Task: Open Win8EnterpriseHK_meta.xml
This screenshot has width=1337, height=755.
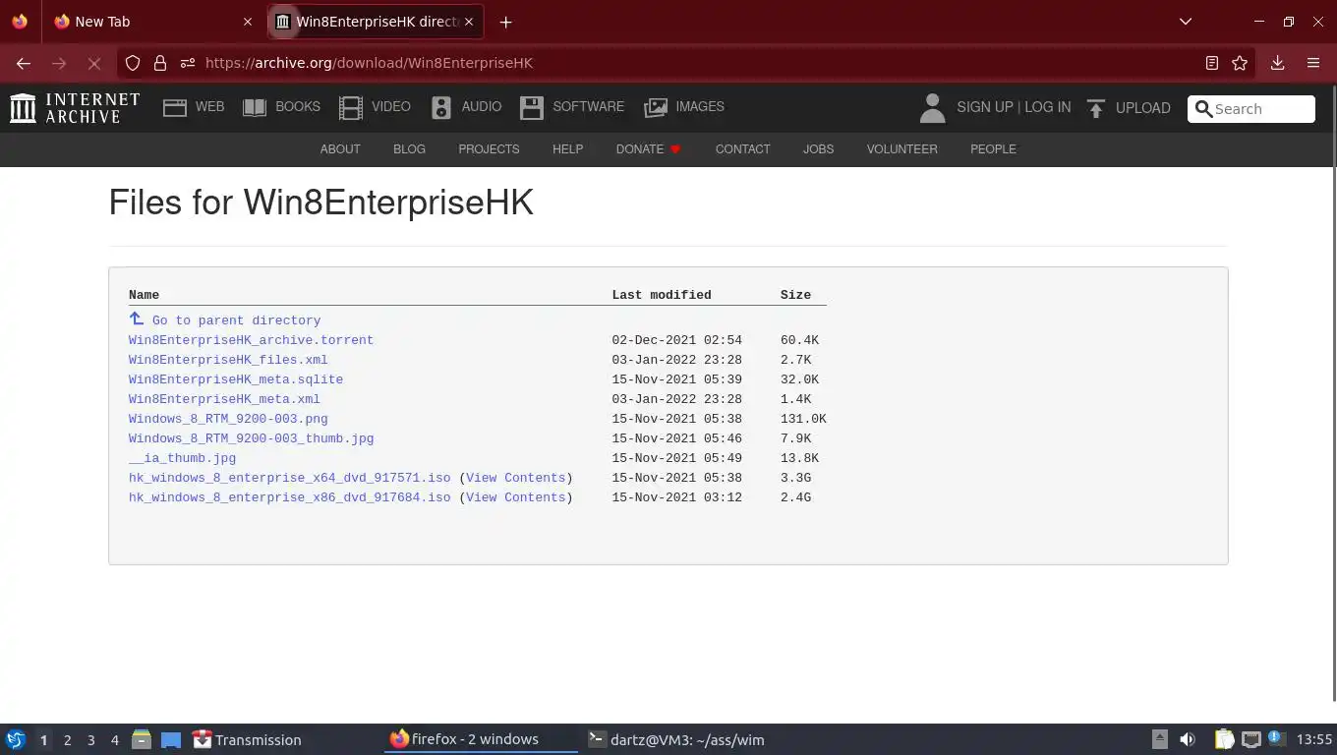Action: point(224,399)
